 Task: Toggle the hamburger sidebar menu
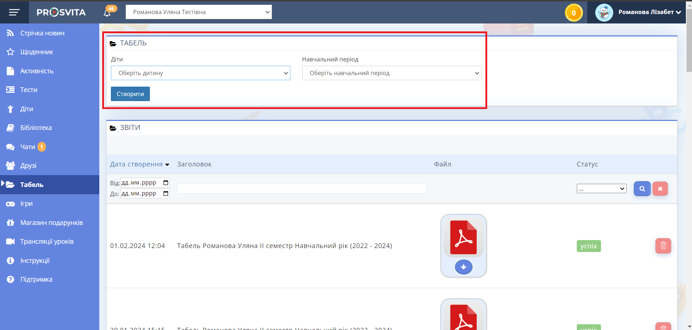point(14,13)
